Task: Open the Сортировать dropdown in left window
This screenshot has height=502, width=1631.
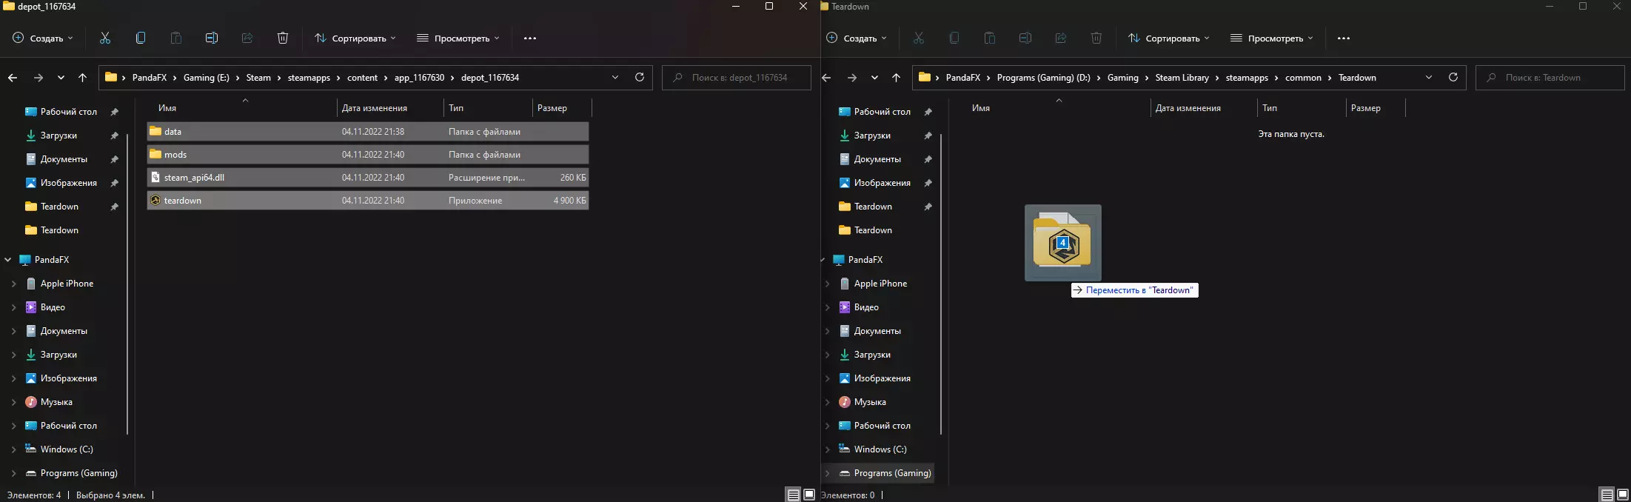Action: tap(355, 38)
